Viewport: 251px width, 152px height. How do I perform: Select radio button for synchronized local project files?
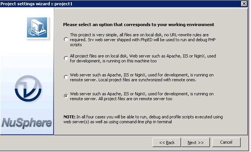tap(66, 77)
